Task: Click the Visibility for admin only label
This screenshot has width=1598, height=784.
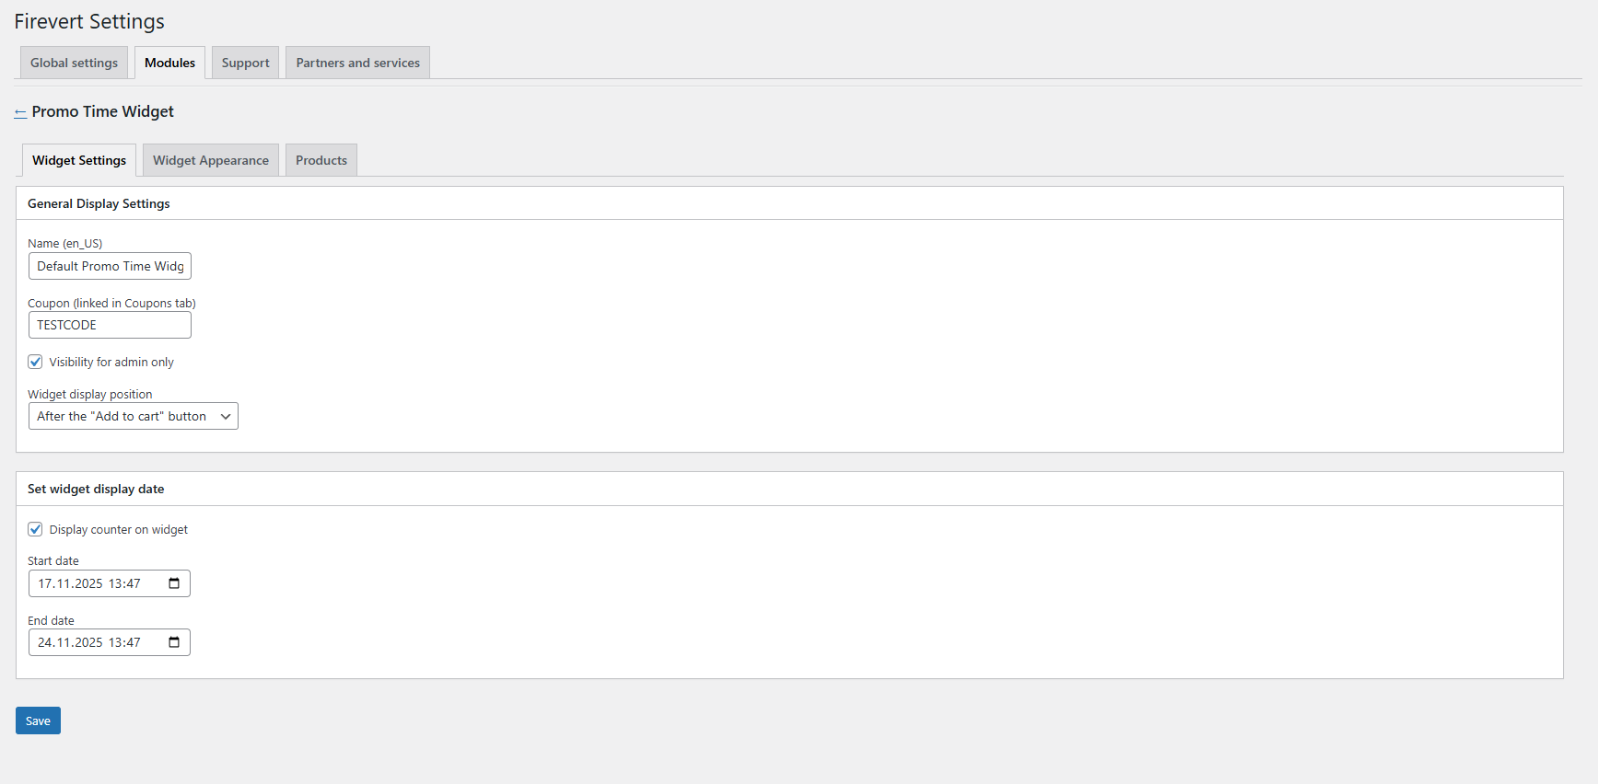Action: click(111, 363)
